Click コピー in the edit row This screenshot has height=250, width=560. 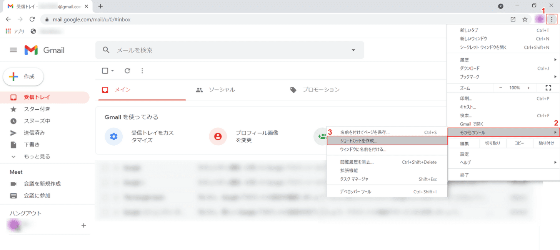coord(519,143)
